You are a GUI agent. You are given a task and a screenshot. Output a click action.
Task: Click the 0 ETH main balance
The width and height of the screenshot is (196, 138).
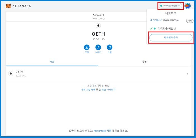tap(99, 34)
